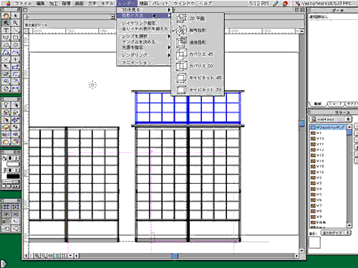Choose the pan hand tool
The image size is (358, 268).
(x=6, y=16)
